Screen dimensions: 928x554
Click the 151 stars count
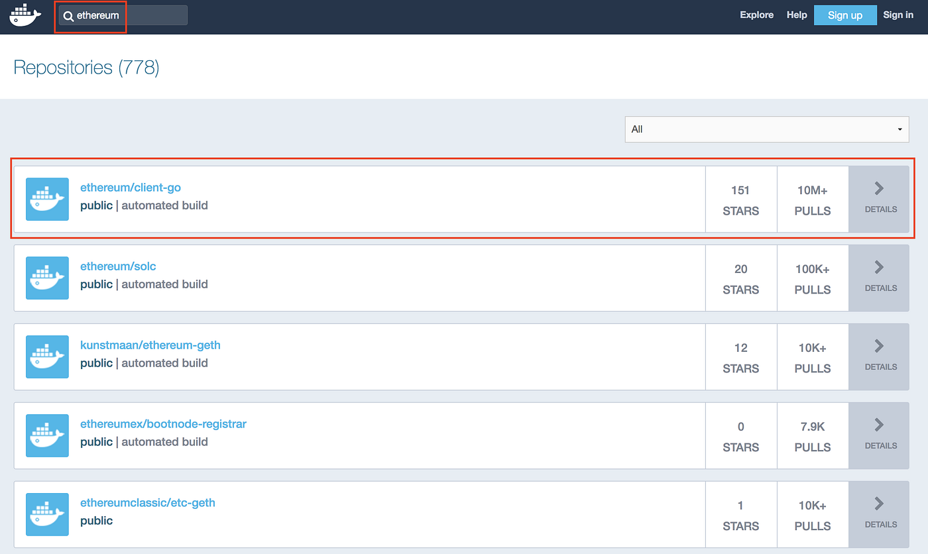pyautogui.click(x=740, y=191)
